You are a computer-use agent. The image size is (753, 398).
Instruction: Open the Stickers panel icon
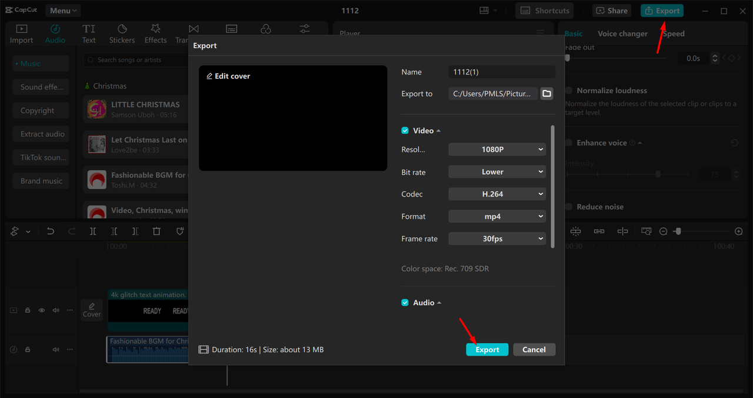click(x=122, y=29)
